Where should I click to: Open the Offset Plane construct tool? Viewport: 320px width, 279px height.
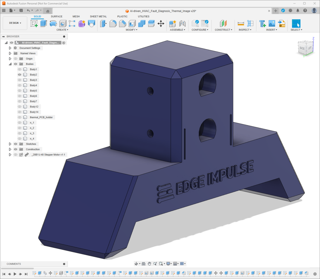click(223, 23)
